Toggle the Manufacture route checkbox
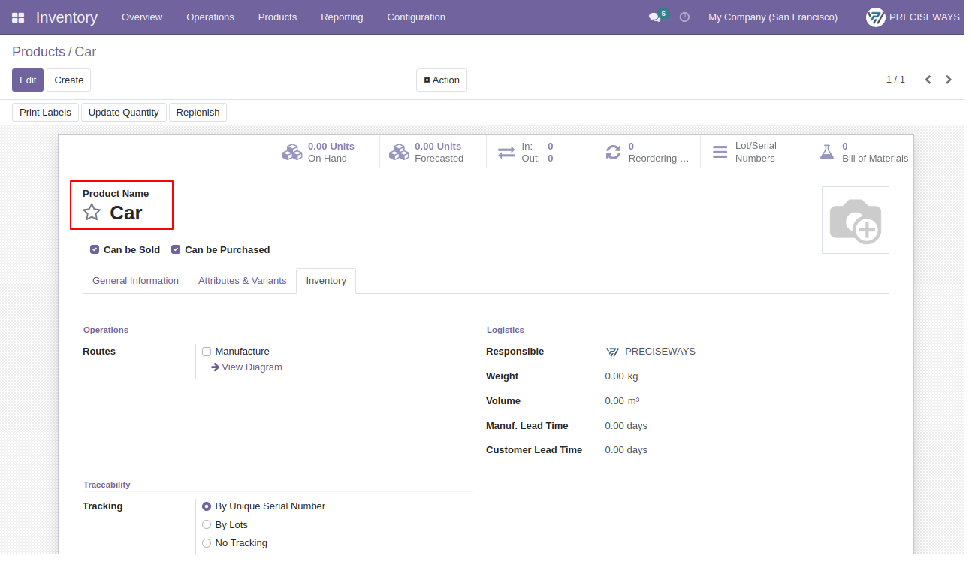 [x=207, y=352]
